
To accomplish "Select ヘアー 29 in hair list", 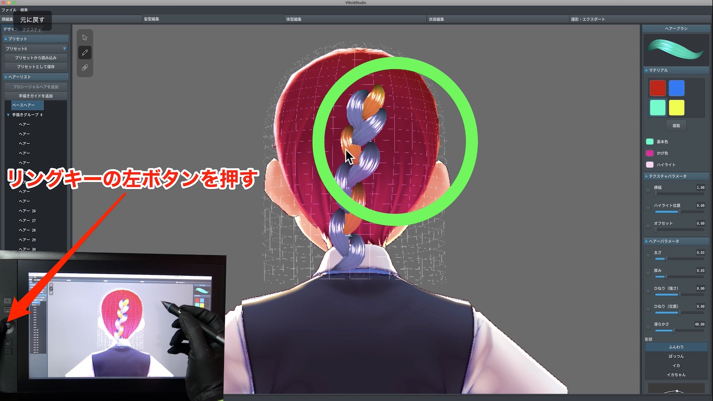I will (x=27, y=240).
